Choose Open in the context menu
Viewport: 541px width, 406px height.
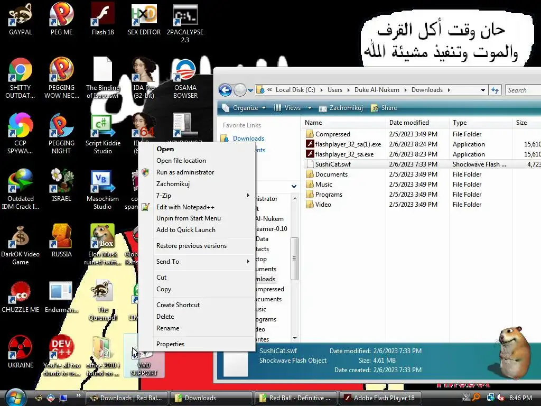point(165,149)
